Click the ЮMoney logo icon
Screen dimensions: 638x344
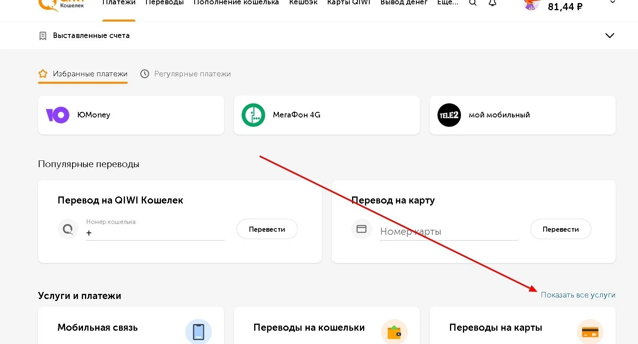(58, 115)
